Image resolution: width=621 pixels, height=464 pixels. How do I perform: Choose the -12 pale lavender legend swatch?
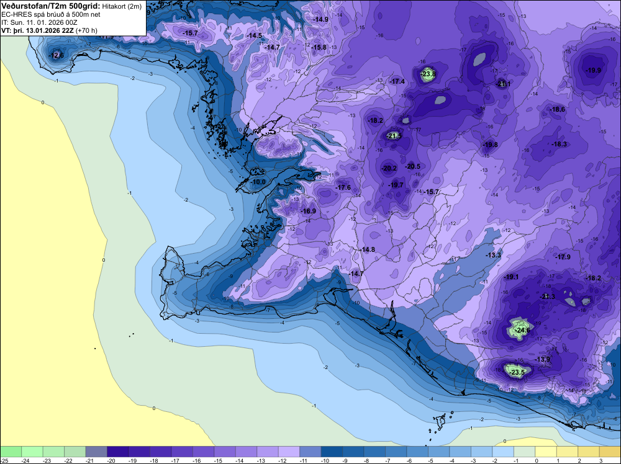[x=289, y=452]
